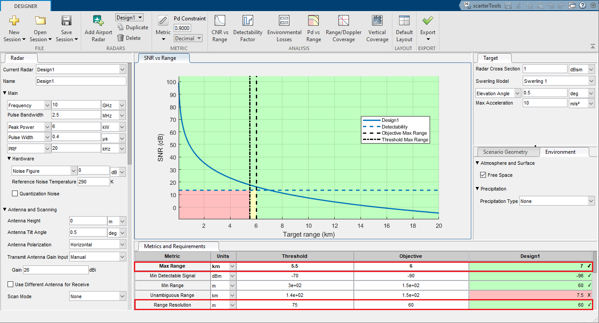Restore the Default Layout
The height and width of the screenshot is (323, 599).
tap(404, 21)
